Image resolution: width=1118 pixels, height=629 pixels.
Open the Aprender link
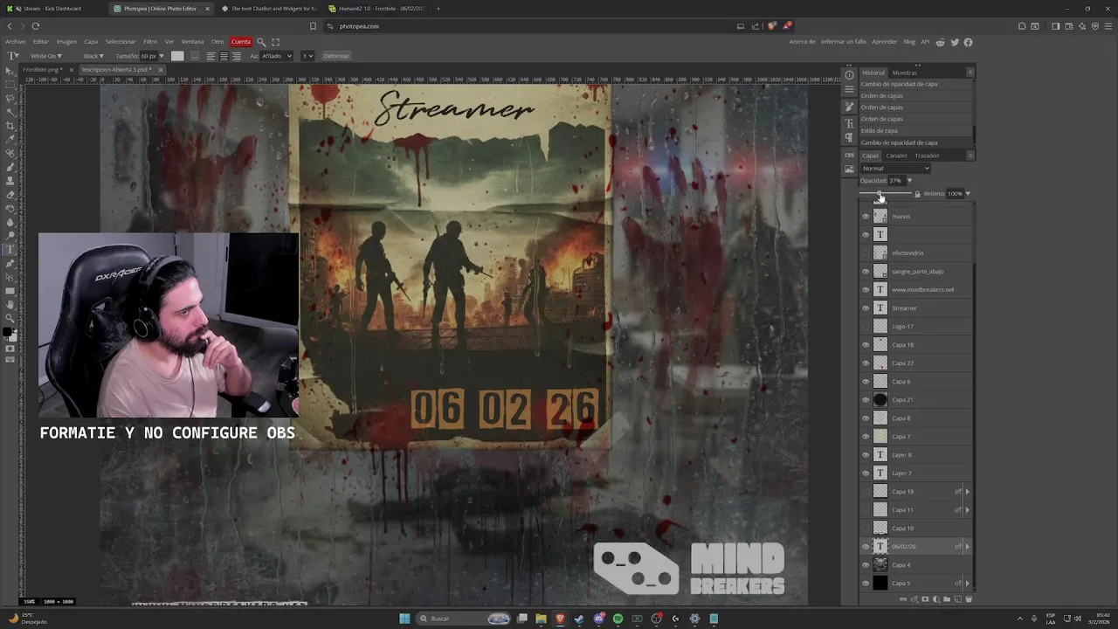[x=885, y=42]
